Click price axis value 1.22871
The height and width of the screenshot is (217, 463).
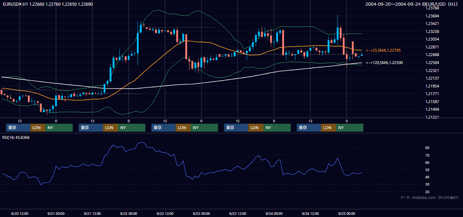[x=432, y=47]
